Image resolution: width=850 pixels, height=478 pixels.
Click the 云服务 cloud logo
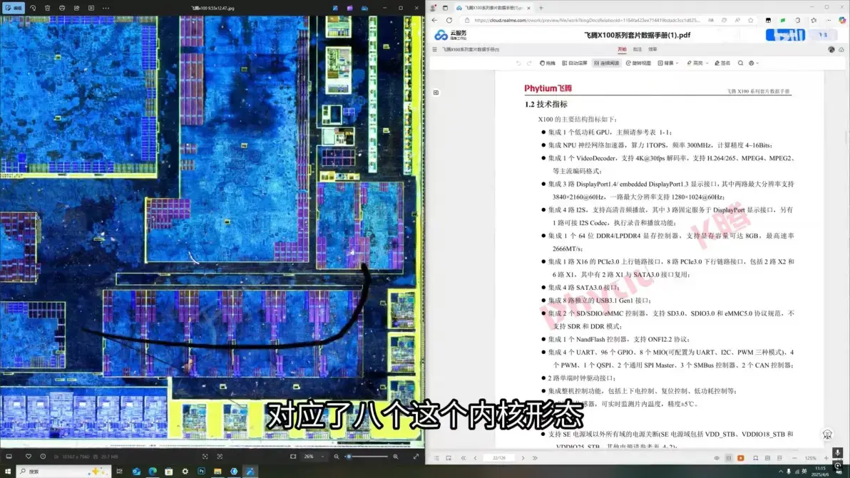coord(451,35)
